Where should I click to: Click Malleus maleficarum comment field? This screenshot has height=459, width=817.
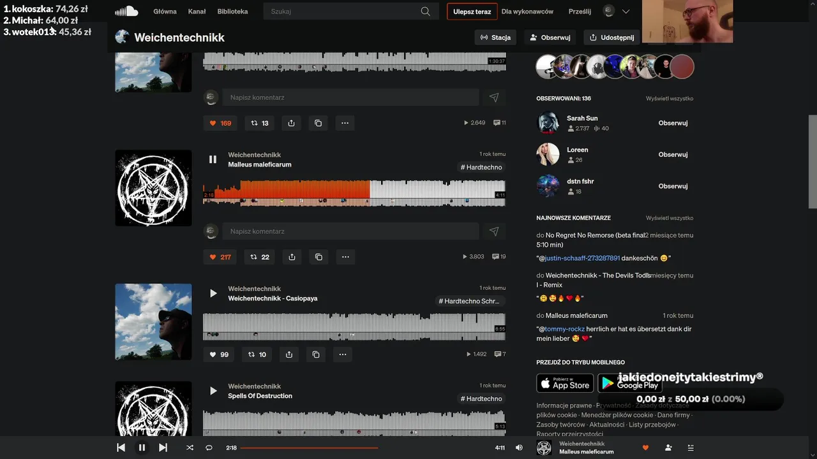tap(350, 231)
